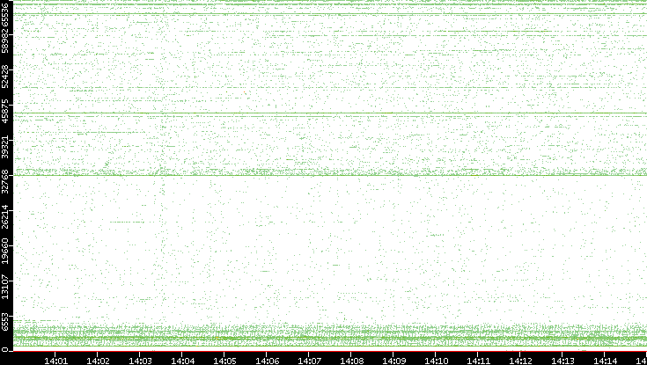This screenshot has height=365, width=647.
Task: Click the 14:05 time axis label
Action: click(x=224, y=359)
